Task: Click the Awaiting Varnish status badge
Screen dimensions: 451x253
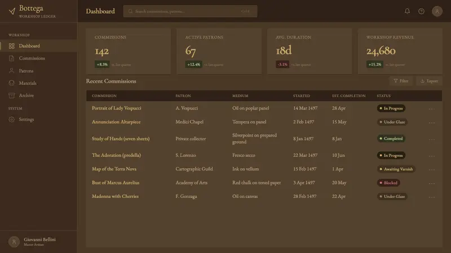Action: coord(396,169)
